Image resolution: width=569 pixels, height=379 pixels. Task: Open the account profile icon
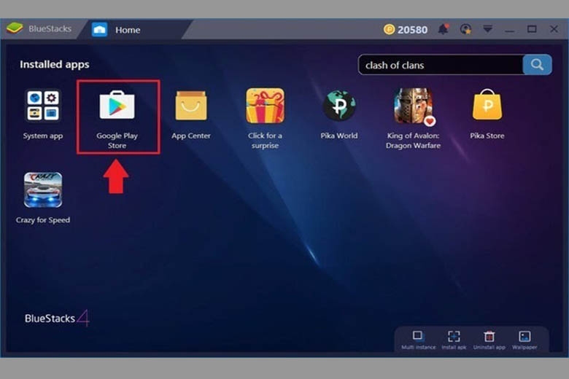(x=465, y=29)
